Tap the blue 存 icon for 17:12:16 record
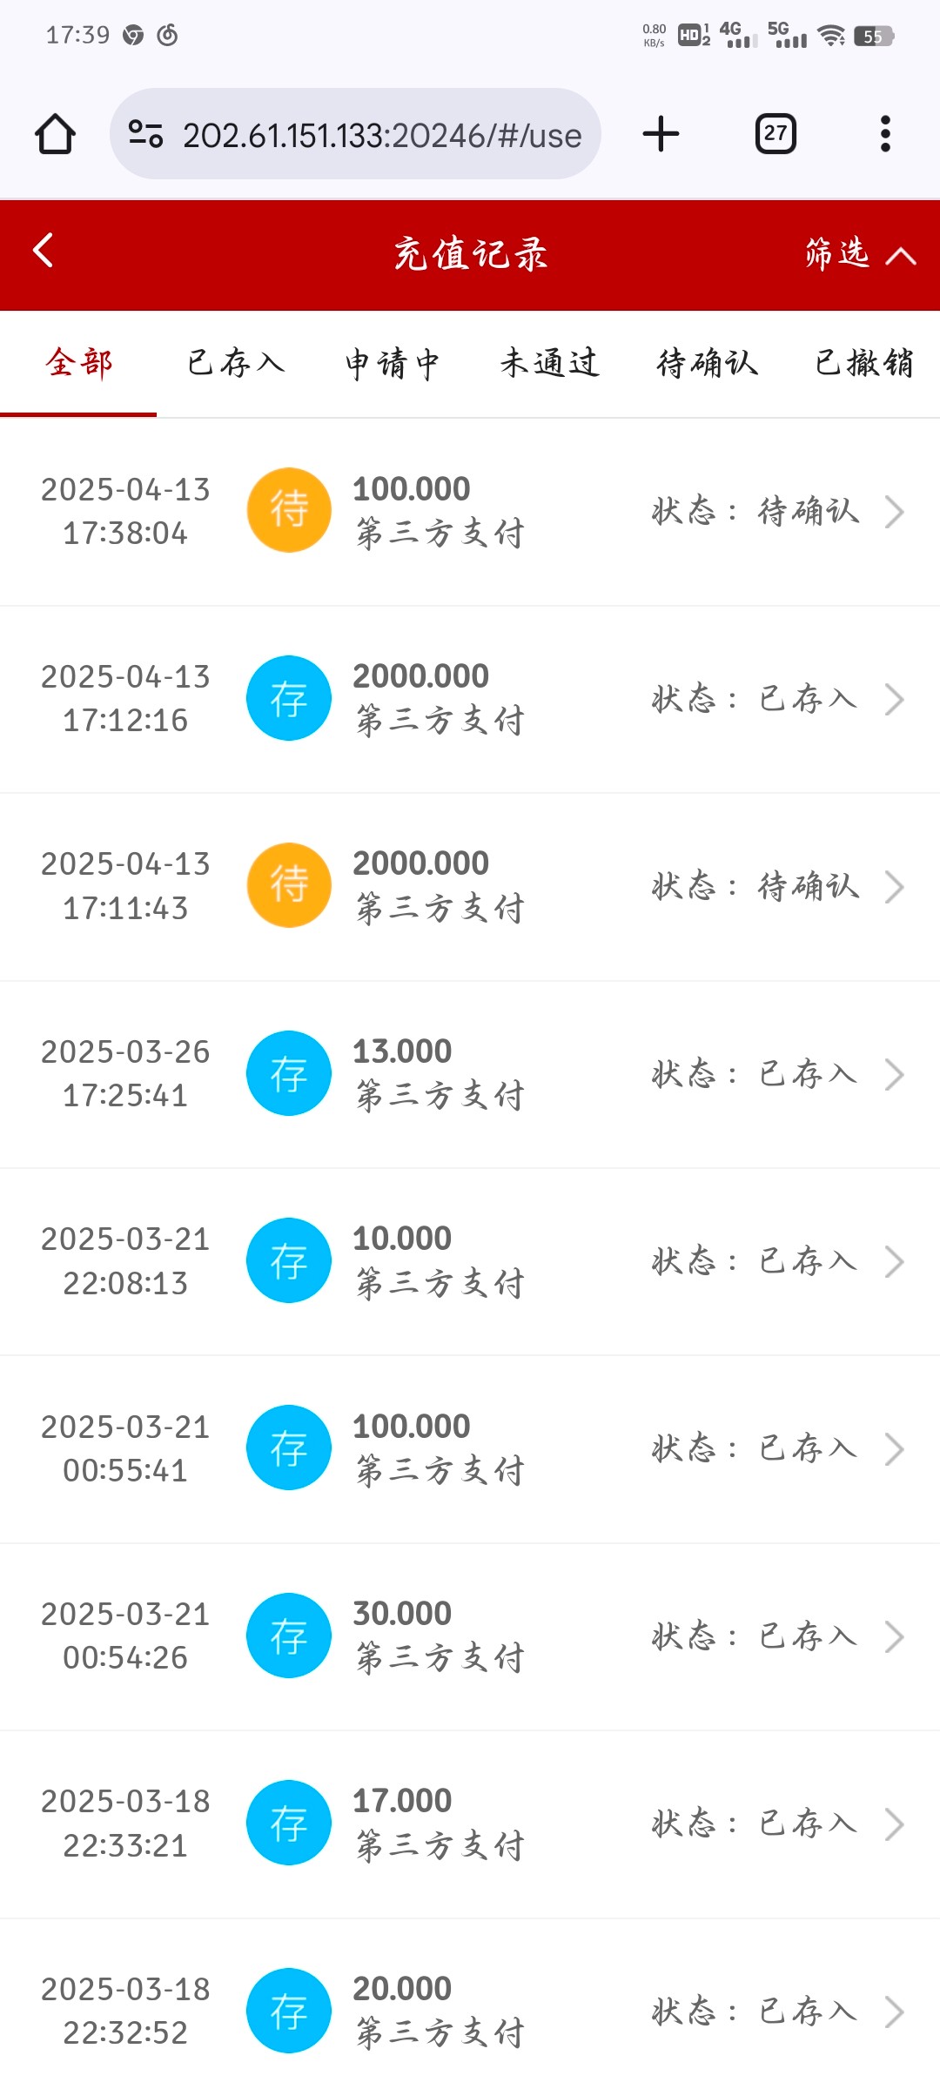 click(x=289, y=698)
